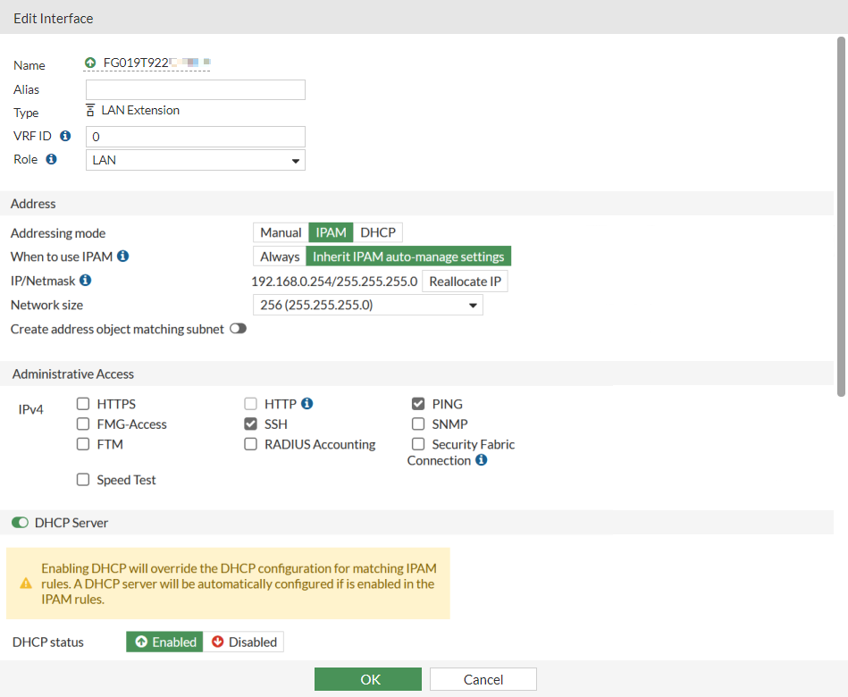The image size is (848, 697).
Task: Expand the Network size dropdown
Action: pos(367,305)
